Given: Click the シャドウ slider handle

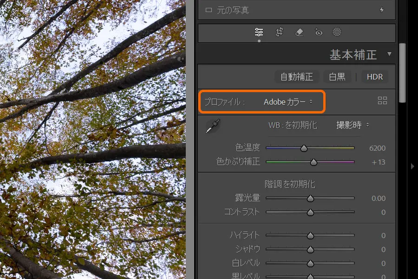Looking at the screenshot, I should coord(310,249).
